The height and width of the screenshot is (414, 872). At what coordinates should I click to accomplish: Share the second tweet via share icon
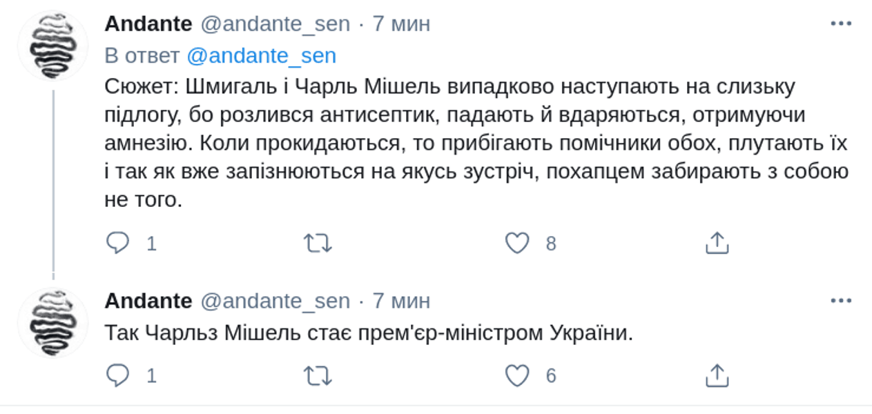pyautogui.click(x=717, y=375)
